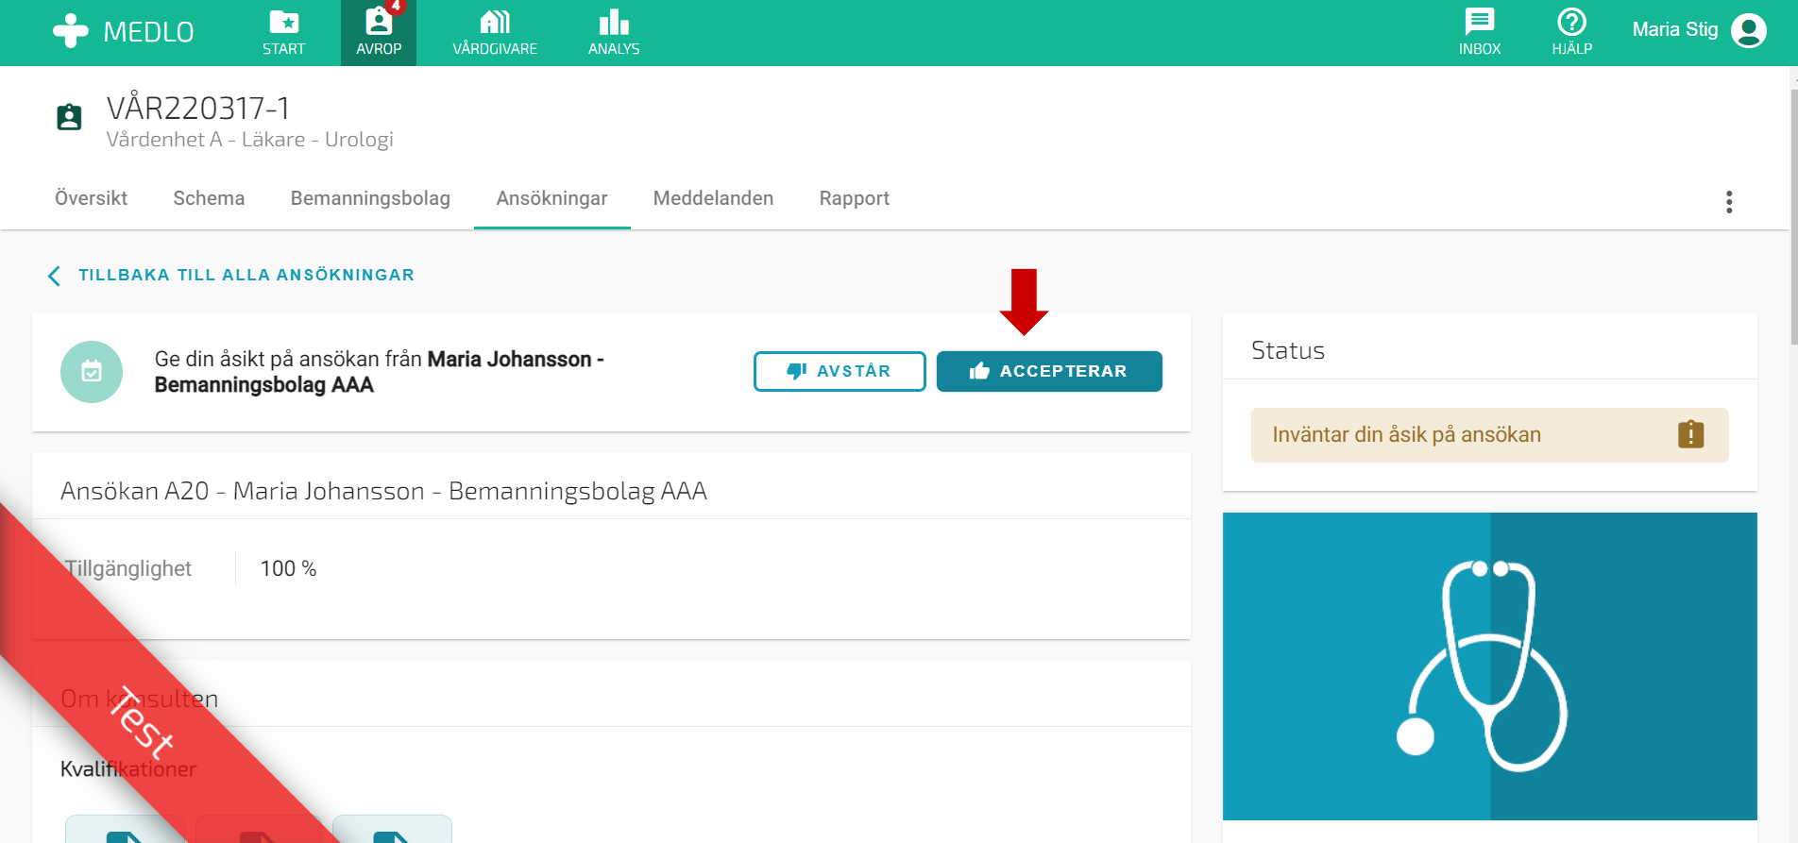This screenshot has height=843, width=1798.
Task: Open the VÅRDGIVARE navigation item
Action: [x=495, y=33]
